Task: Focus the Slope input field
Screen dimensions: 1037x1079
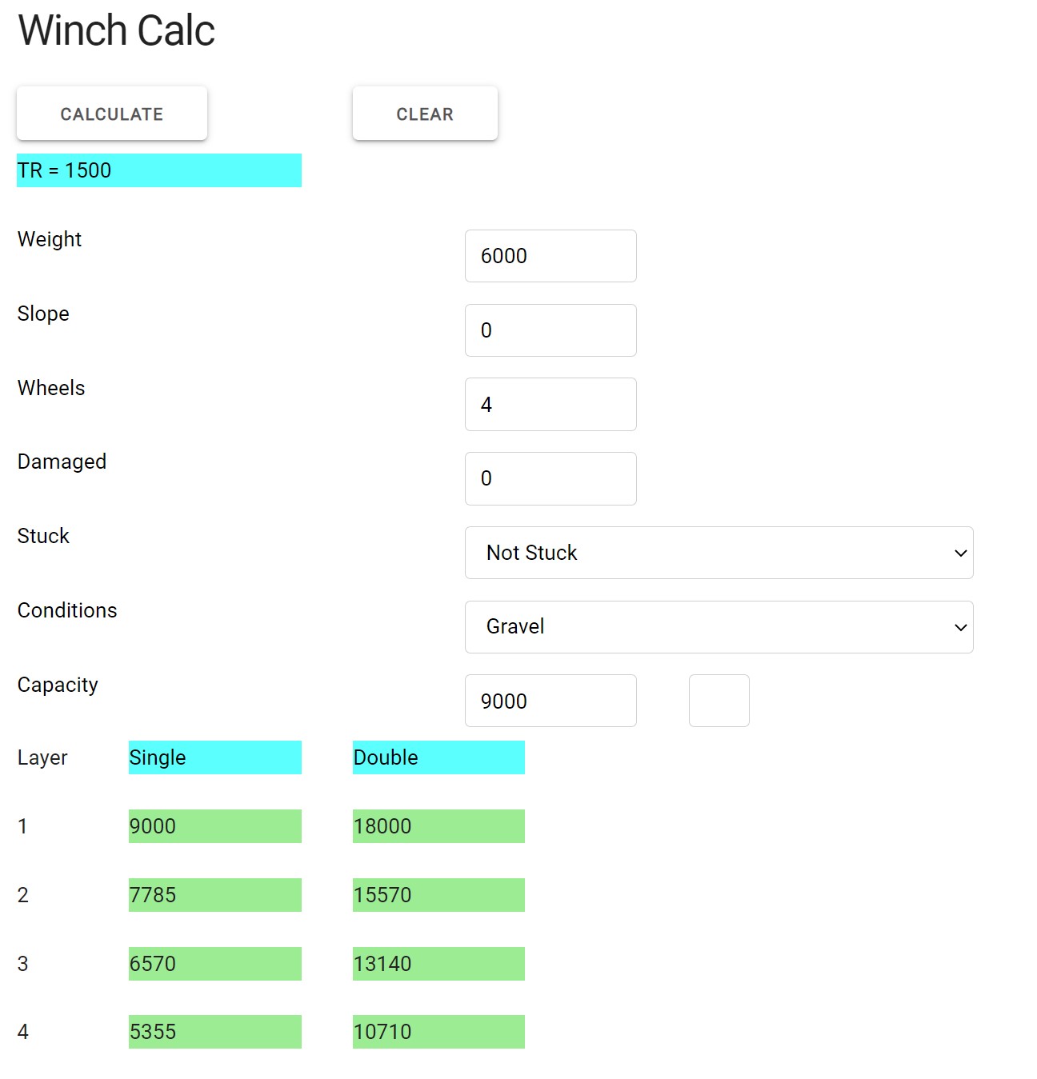Action: 551,330
